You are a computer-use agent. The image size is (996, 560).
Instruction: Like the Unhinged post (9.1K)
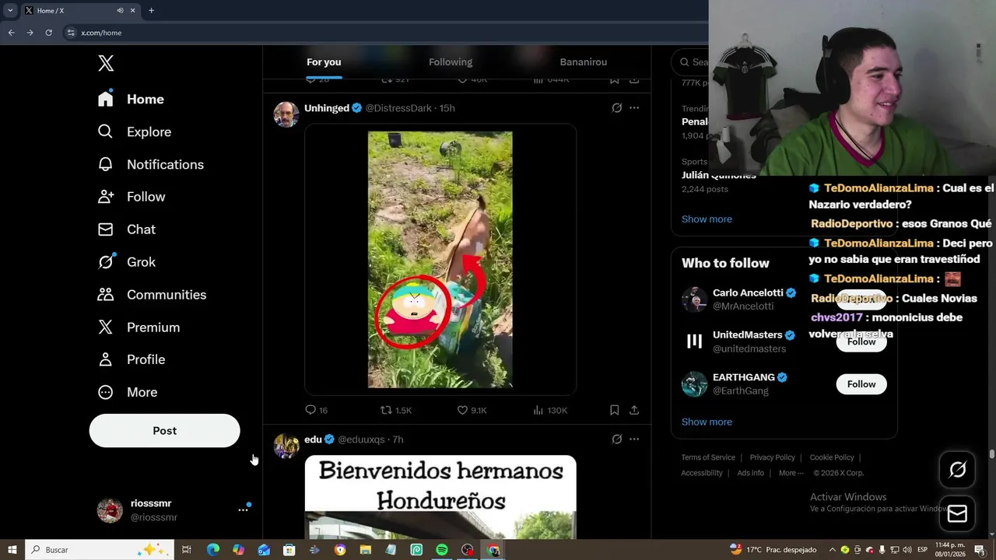click(472, 410)
